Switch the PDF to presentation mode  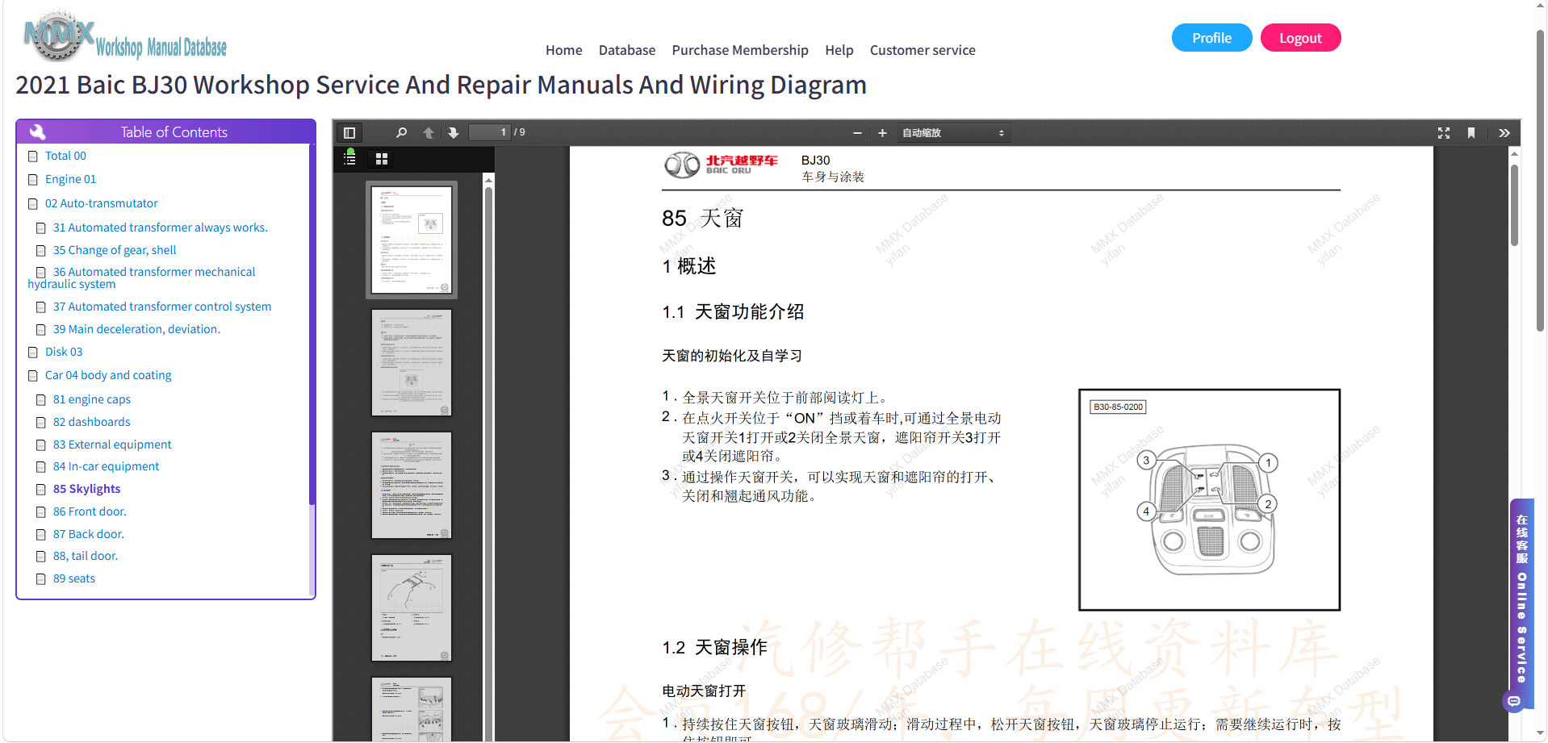tap(1444, 133)
